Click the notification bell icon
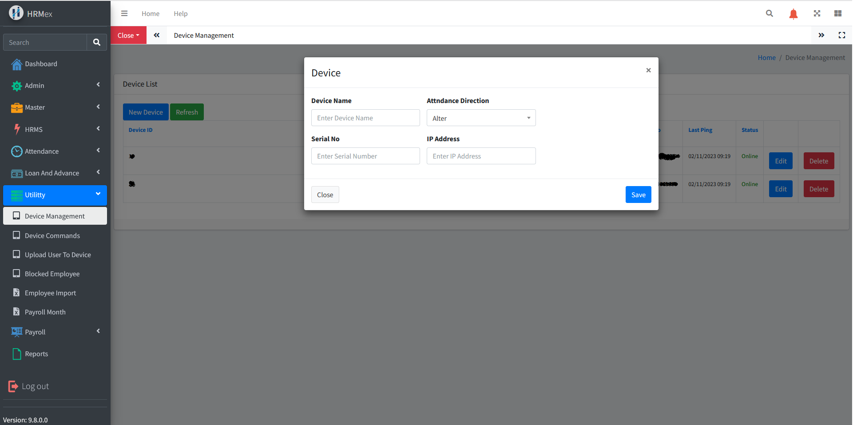853x425 pixels. pyautogui.click(x=793, y=14)
